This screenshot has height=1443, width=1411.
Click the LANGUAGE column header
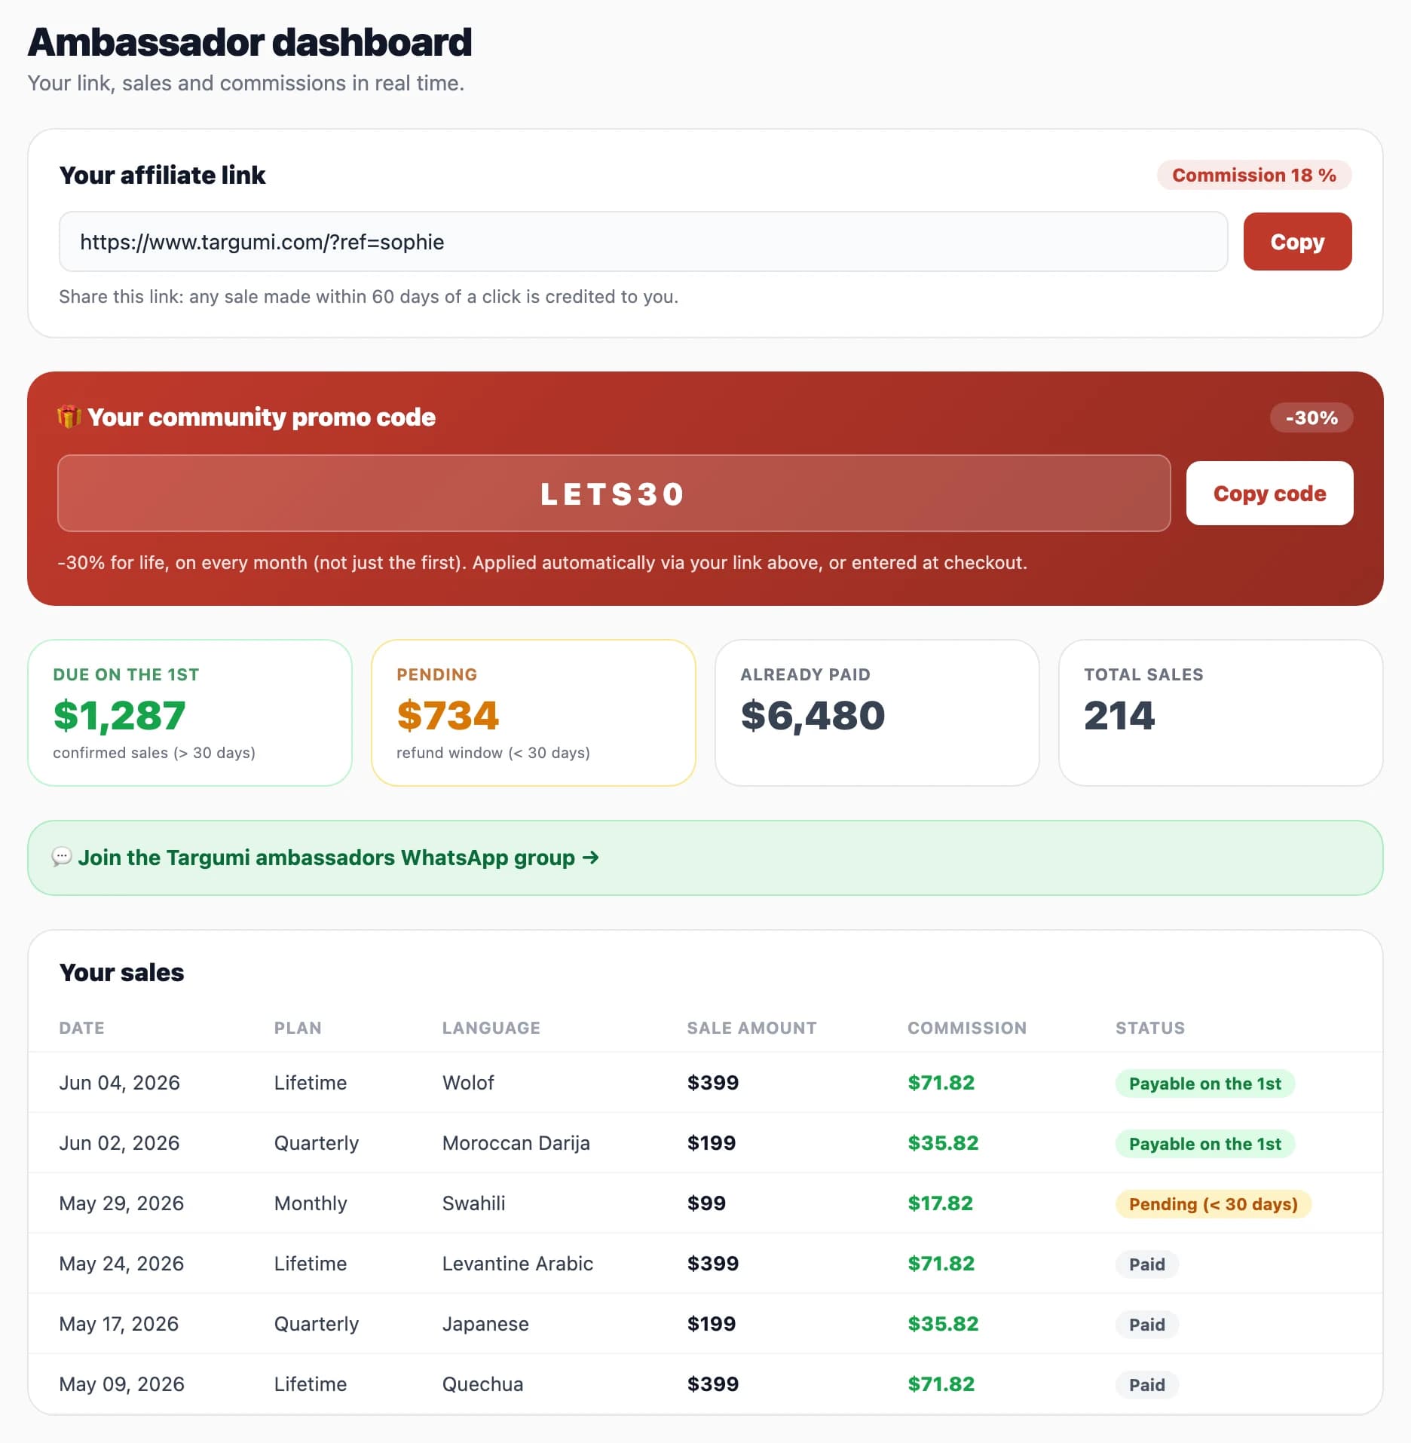click(x=491, y=1028)
